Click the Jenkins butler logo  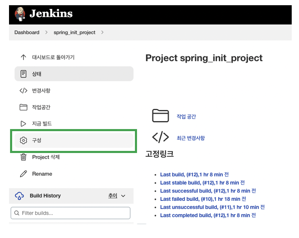tap(20, 14)
